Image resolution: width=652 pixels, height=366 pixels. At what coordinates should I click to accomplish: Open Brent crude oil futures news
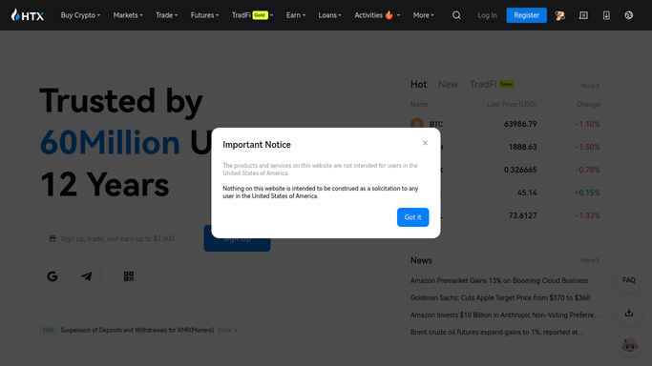497,332
